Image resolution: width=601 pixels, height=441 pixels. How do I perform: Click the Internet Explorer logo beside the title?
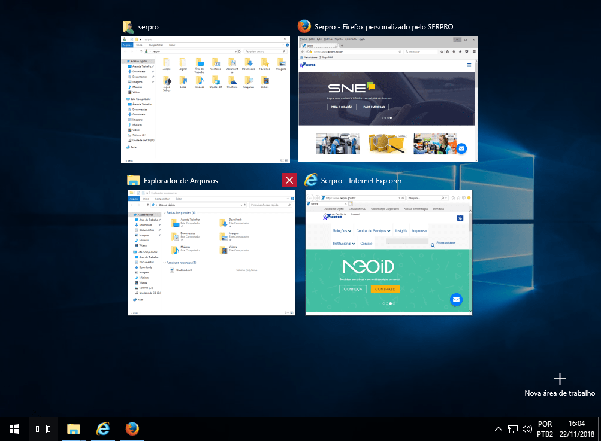[311, 180]
